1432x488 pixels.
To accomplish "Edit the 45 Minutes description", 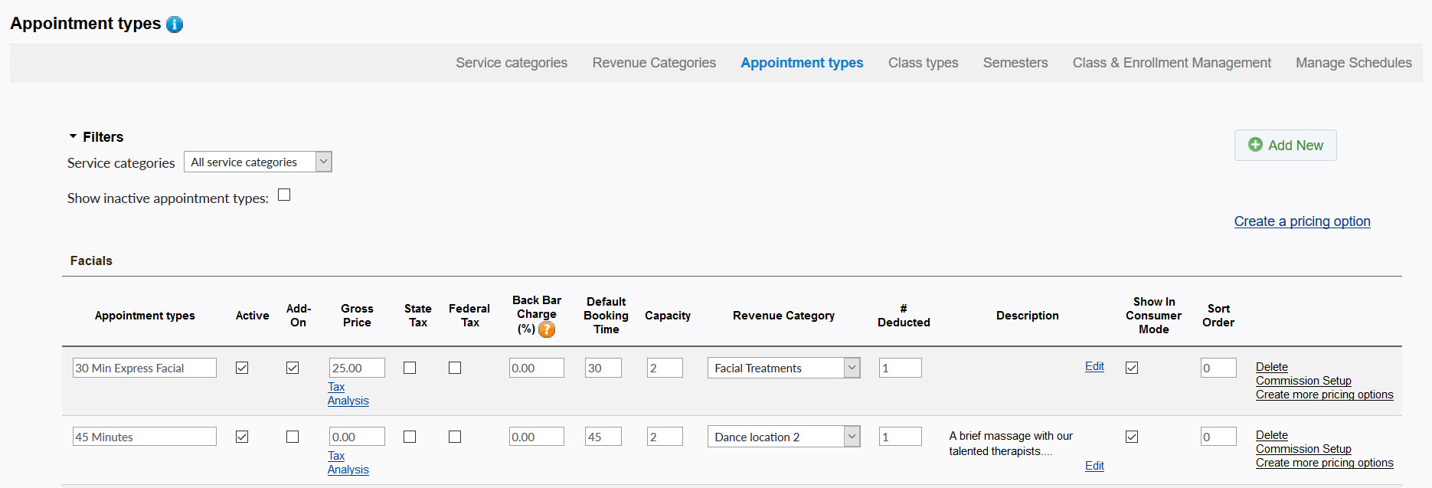I will tap(1094, 466).
